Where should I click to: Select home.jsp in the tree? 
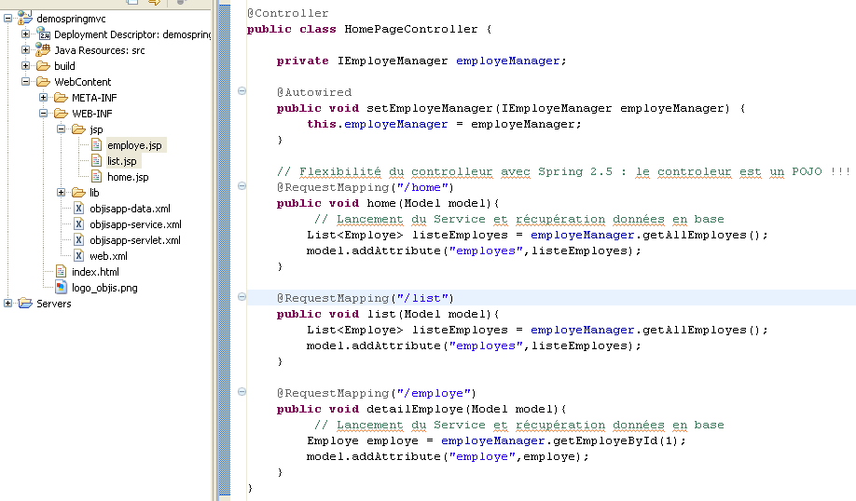[128, 177]
